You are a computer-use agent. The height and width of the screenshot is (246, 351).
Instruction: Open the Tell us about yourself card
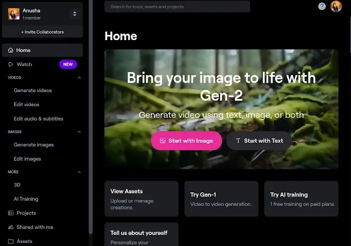tap(141, 234)
